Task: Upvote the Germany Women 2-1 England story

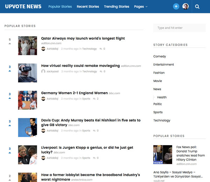Action: (x=10, y=98)
